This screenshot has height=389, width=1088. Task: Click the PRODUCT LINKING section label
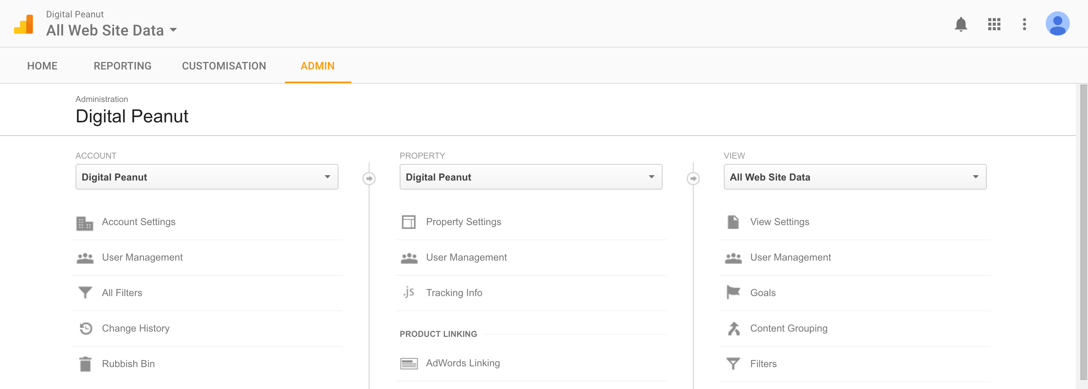(438, 334)
